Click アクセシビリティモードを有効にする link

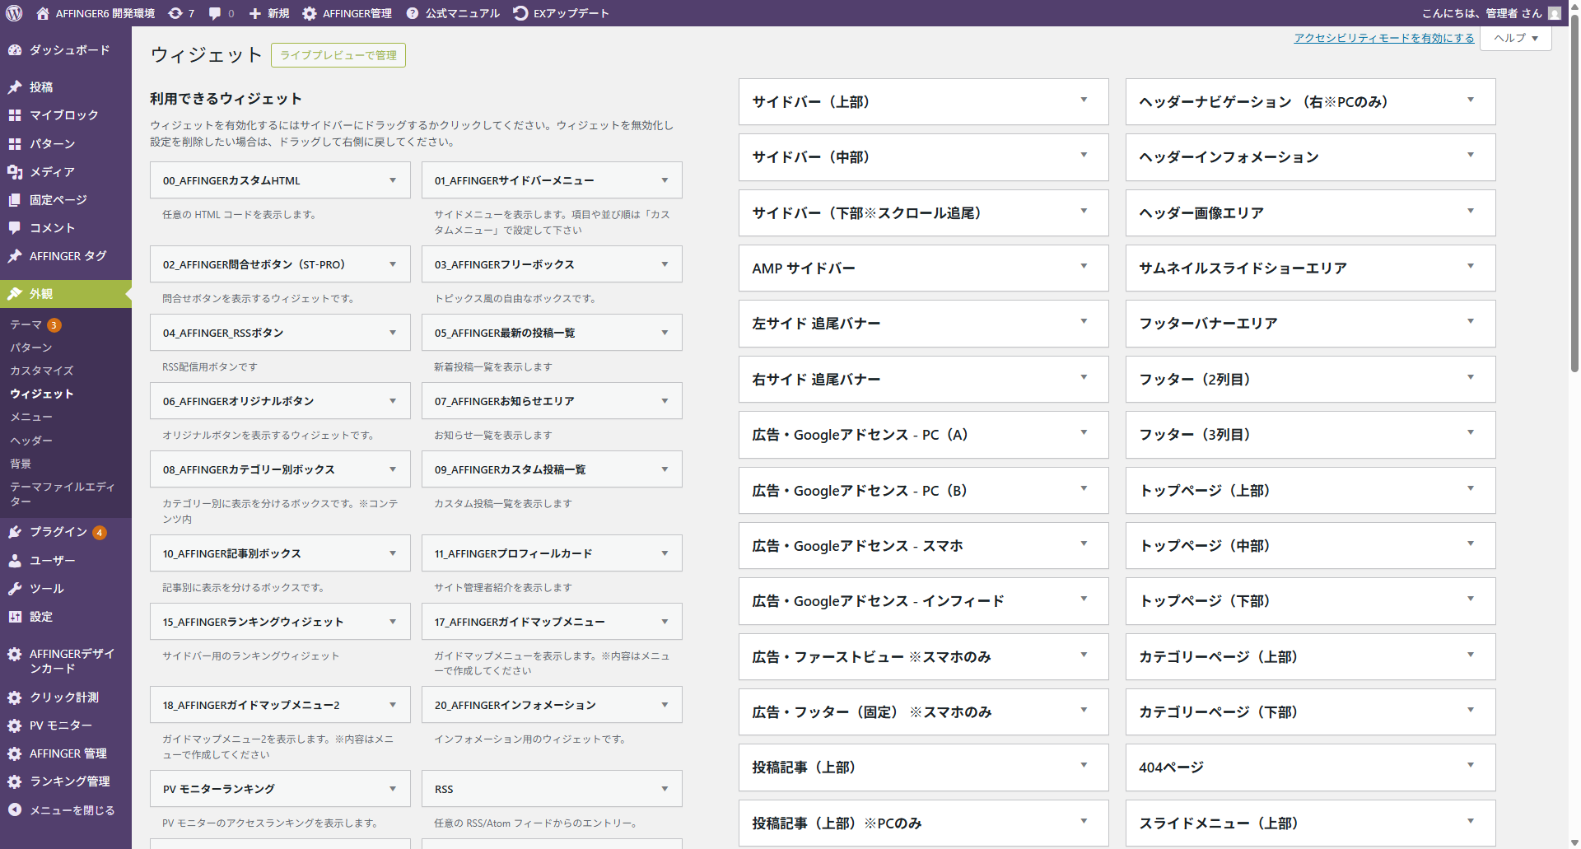point(1384,38)
